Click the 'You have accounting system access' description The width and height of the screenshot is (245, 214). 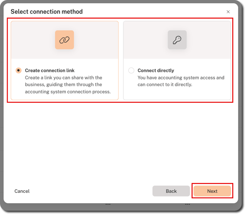(181, 81)
